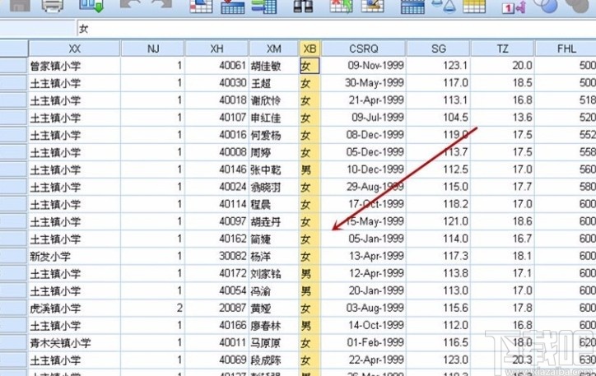This screenshot has height=376, width=596.
Task: Select the name cell 王超
Action: 273,83
